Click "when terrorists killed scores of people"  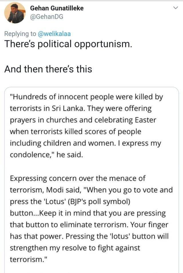[x=75, y=132]
